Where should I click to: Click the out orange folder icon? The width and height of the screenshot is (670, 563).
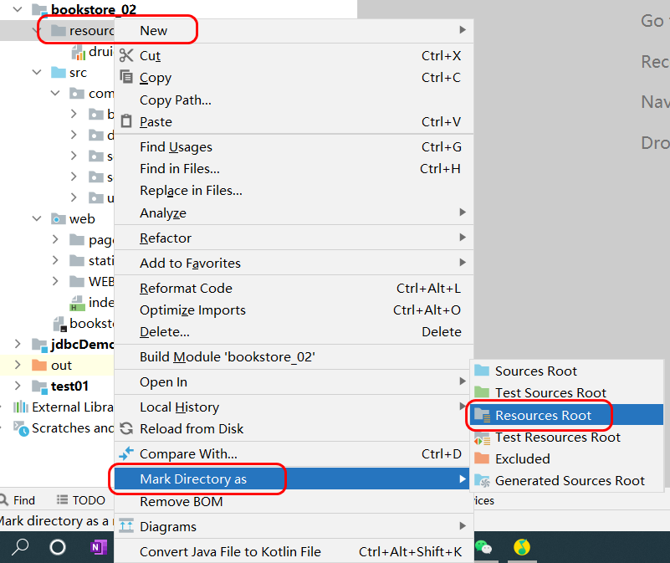(x=39, y=365)
